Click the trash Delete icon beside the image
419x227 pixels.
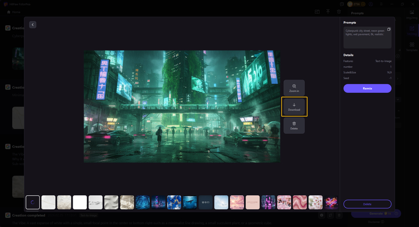click(294, 125)
